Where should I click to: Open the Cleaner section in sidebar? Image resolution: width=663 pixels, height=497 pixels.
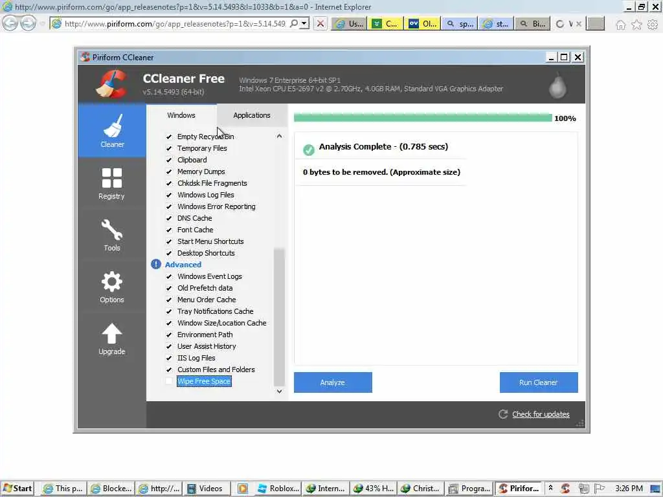[112, 131]
